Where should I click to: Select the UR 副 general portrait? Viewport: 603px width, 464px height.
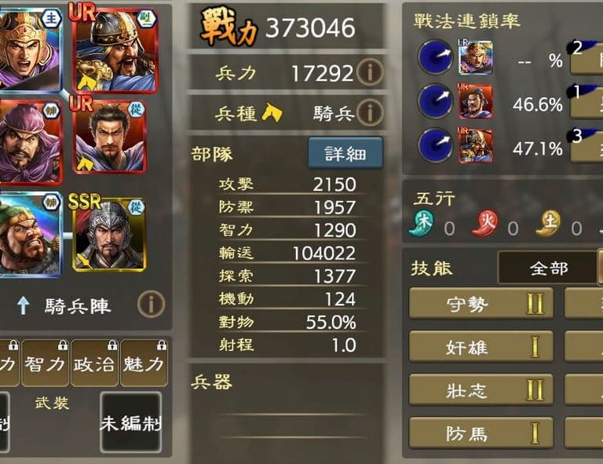[114, 50]
